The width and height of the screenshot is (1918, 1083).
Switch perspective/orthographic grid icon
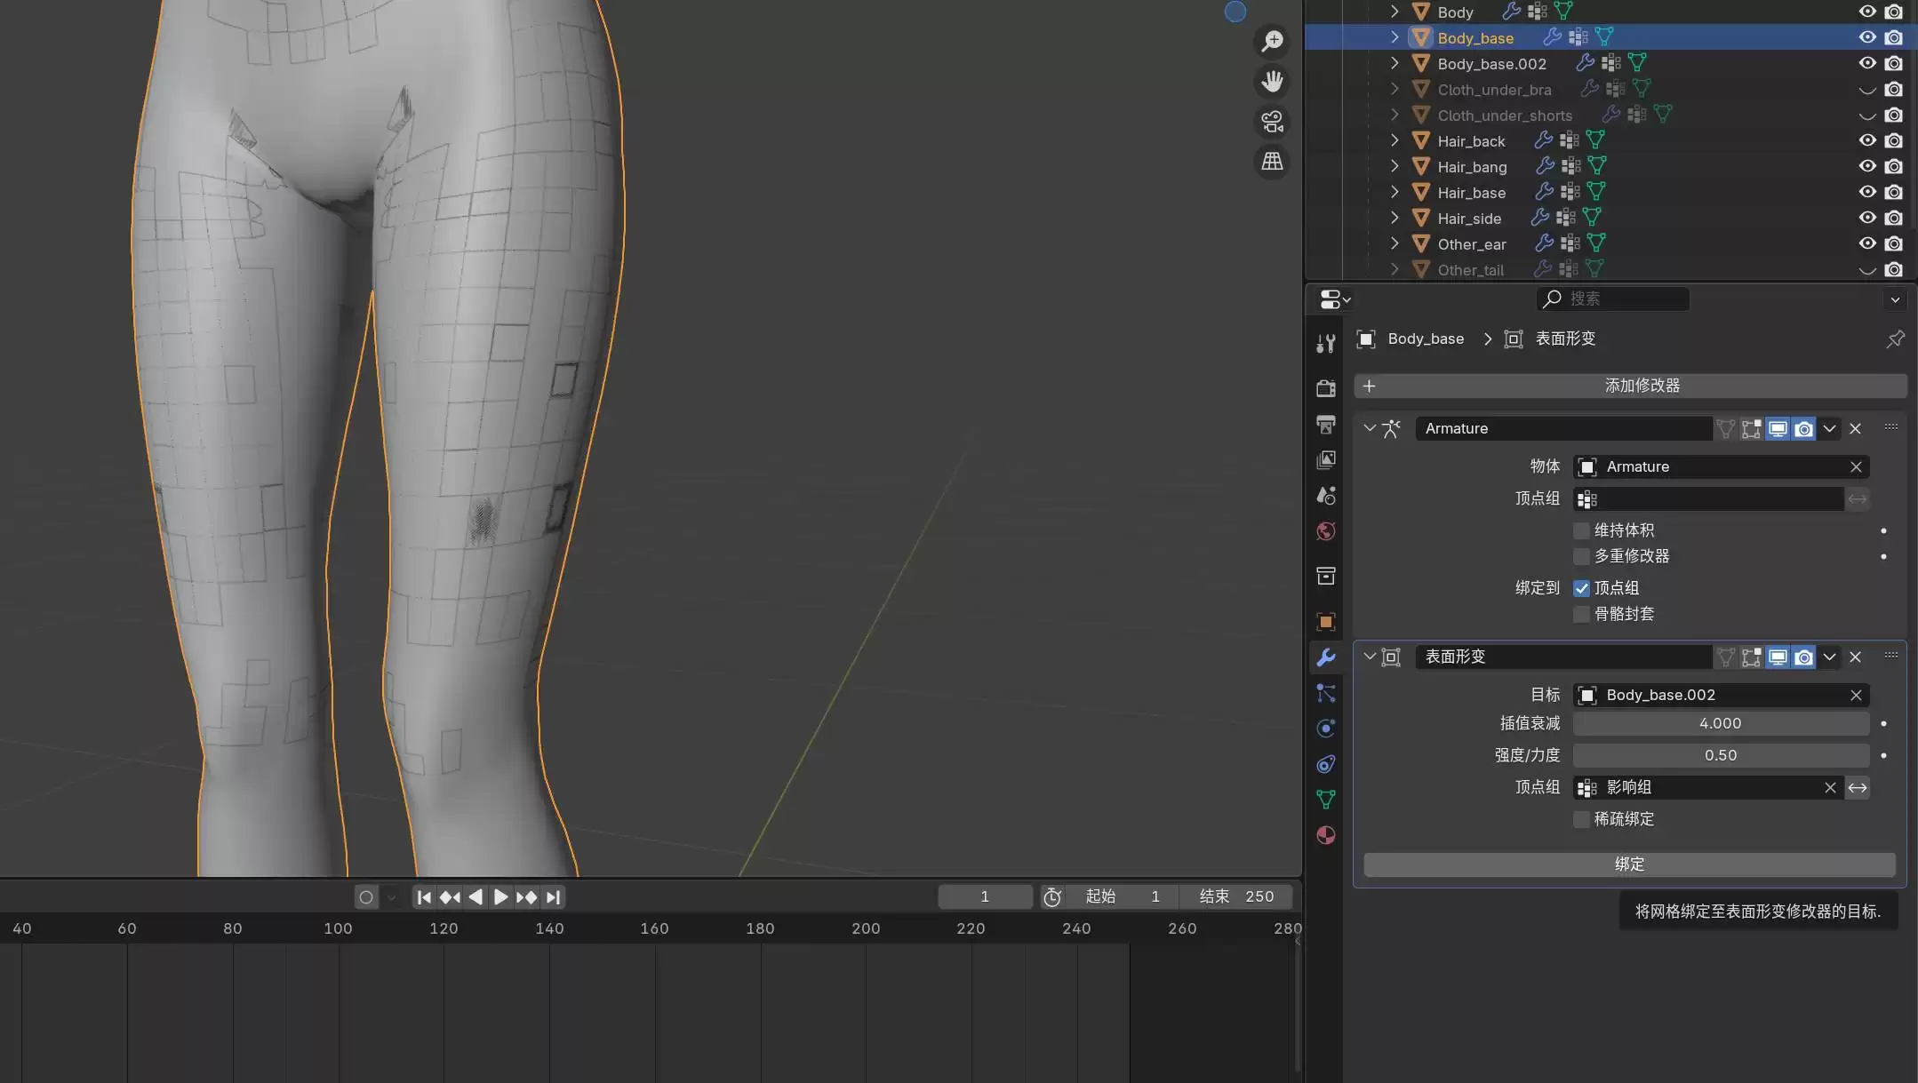click(1273, 162)
